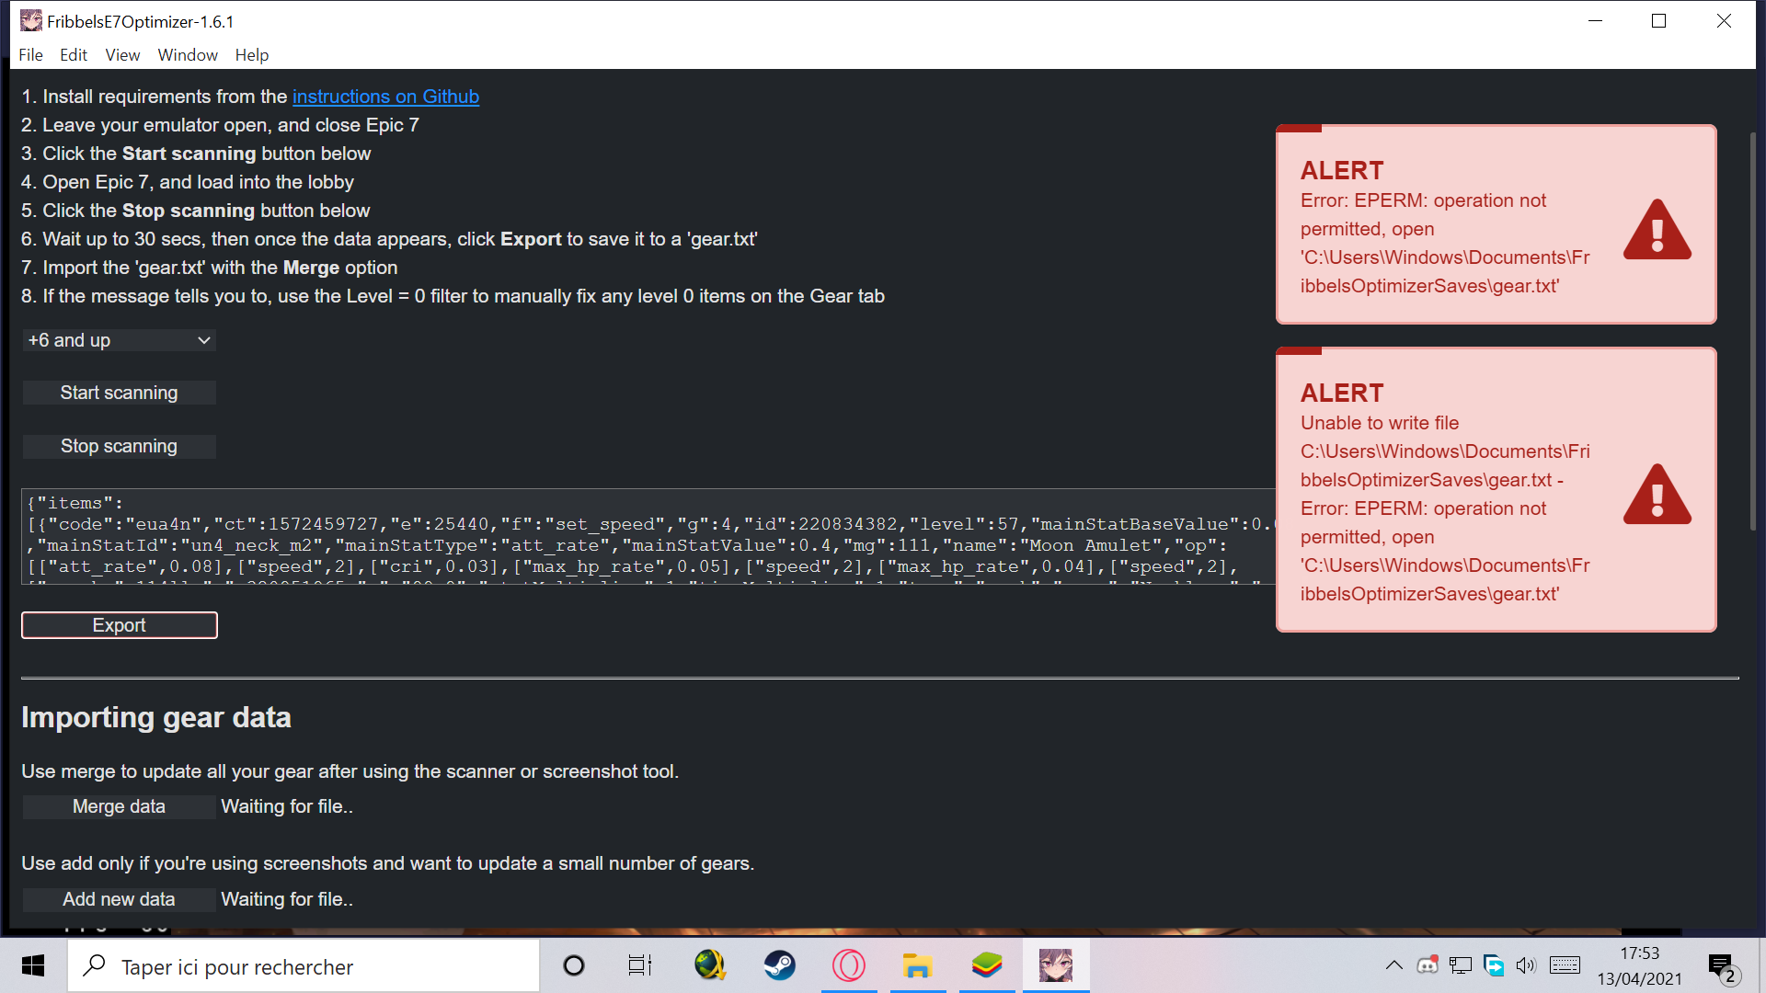
Task: Open the volume control in system tray
Action: (1527, 965)
